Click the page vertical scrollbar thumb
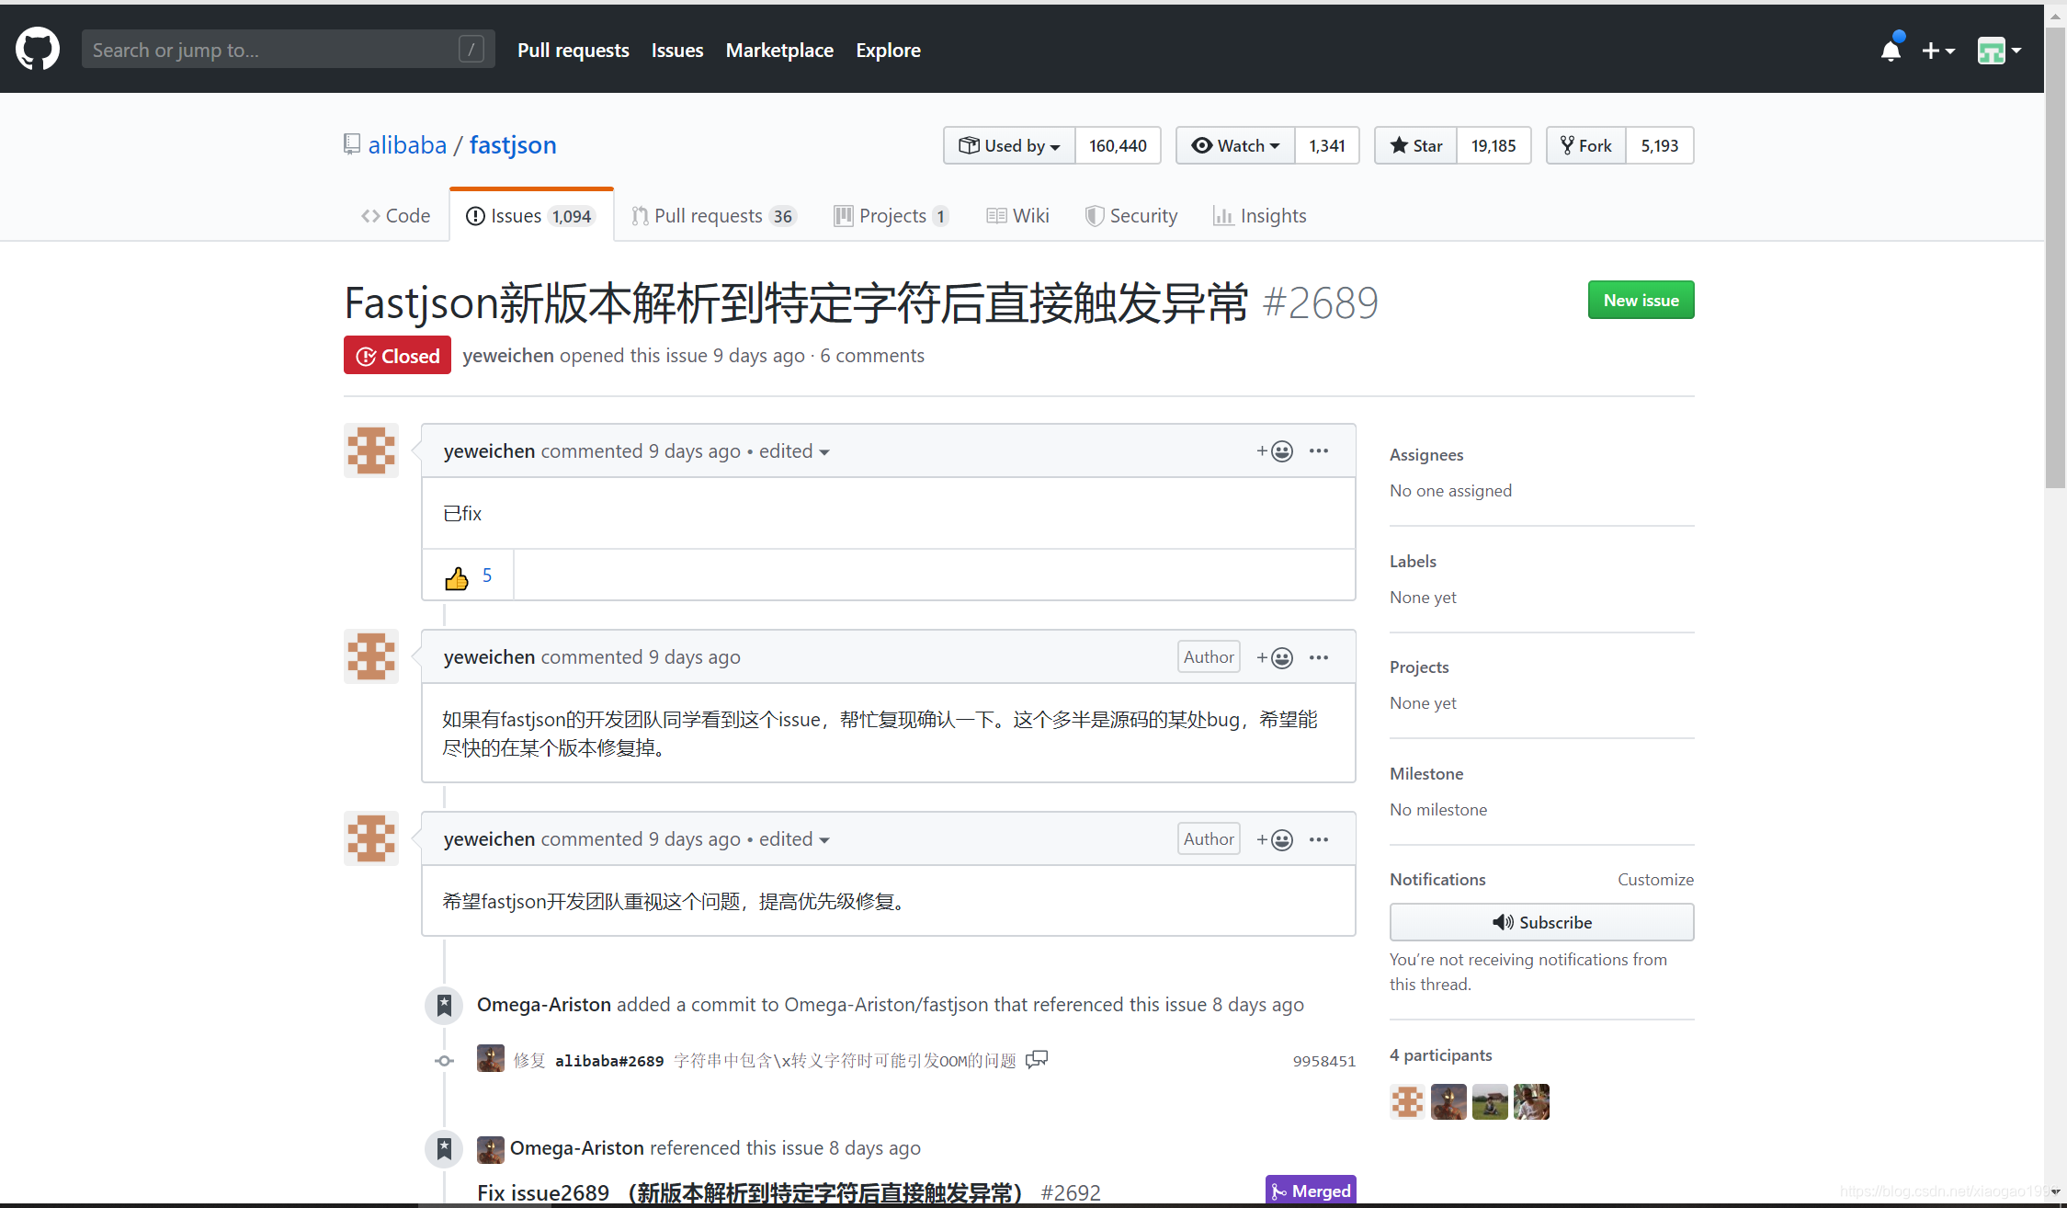The width and height of the screenshot is (2067, 1208). point(2055,257)
